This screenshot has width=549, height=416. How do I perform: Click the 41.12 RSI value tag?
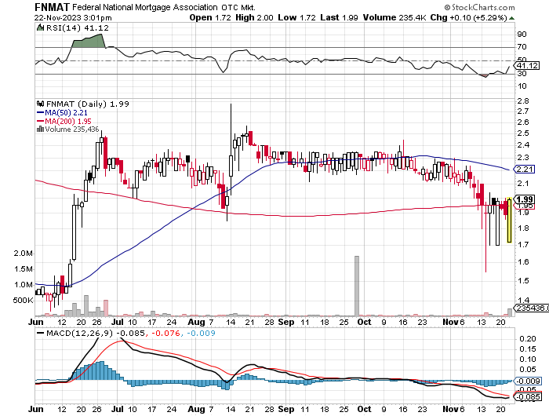527,65
